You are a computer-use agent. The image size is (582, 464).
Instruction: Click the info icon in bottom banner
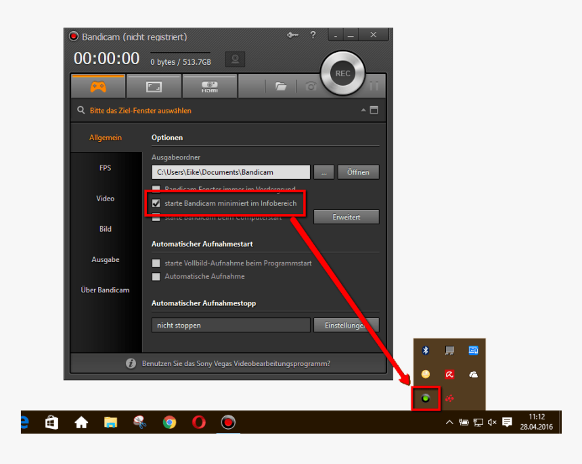point(131,363)
